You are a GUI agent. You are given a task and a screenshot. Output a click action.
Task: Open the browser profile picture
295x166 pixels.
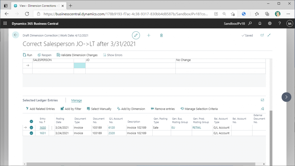tap(277, 14)
